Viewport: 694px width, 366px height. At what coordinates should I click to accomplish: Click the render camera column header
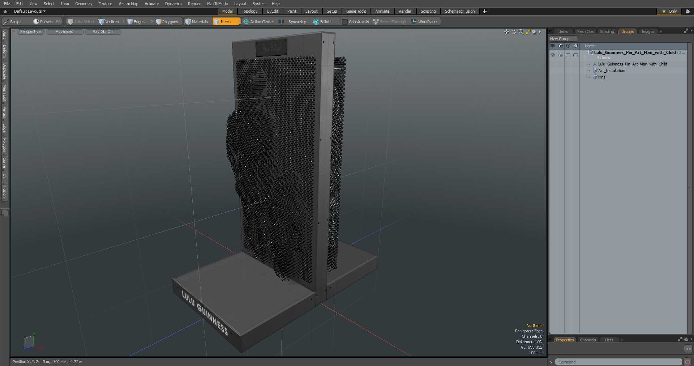click(x=560, y=46)
